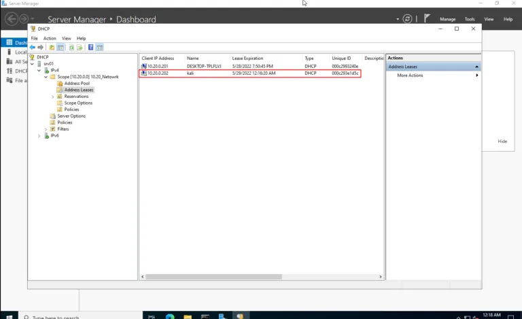Open the Server Manager View menu
The height and width of the screenshot is (319, 522).
click(489, 19)
